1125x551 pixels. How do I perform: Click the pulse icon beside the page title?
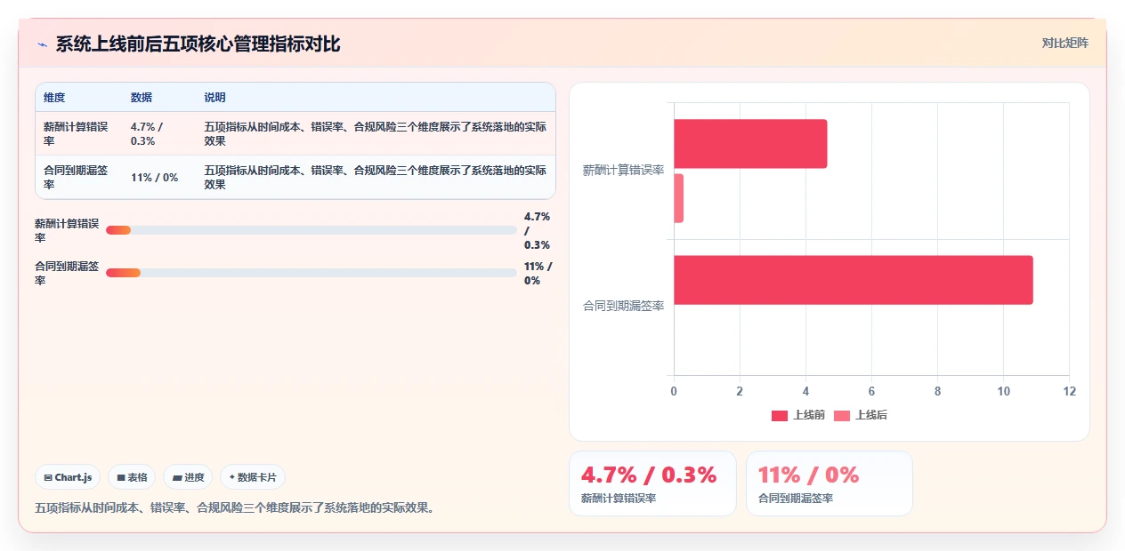click(42, 44)
